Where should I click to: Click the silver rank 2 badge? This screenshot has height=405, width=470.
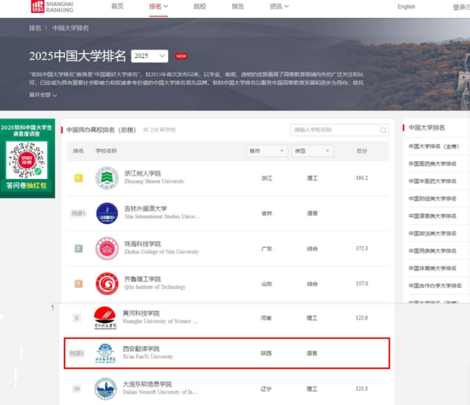(78, 248)
